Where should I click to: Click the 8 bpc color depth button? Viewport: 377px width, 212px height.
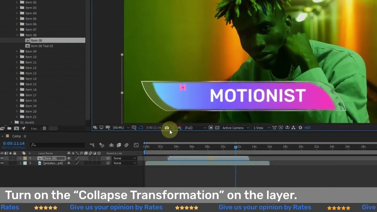click(34, 129)
